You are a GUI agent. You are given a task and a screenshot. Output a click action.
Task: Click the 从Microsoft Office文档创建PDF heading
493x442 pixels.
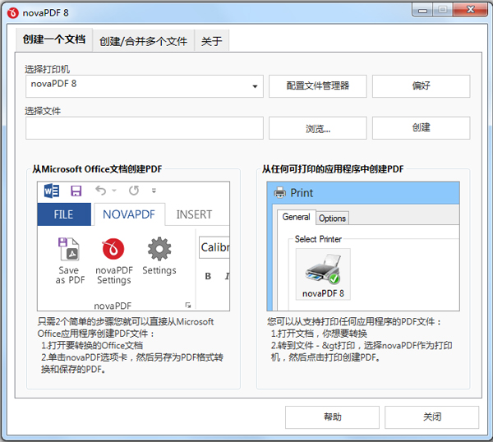97,169
